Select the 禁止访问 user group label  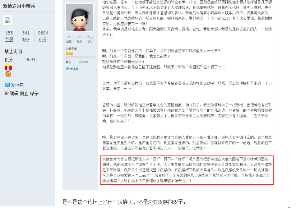coord(13,51)
